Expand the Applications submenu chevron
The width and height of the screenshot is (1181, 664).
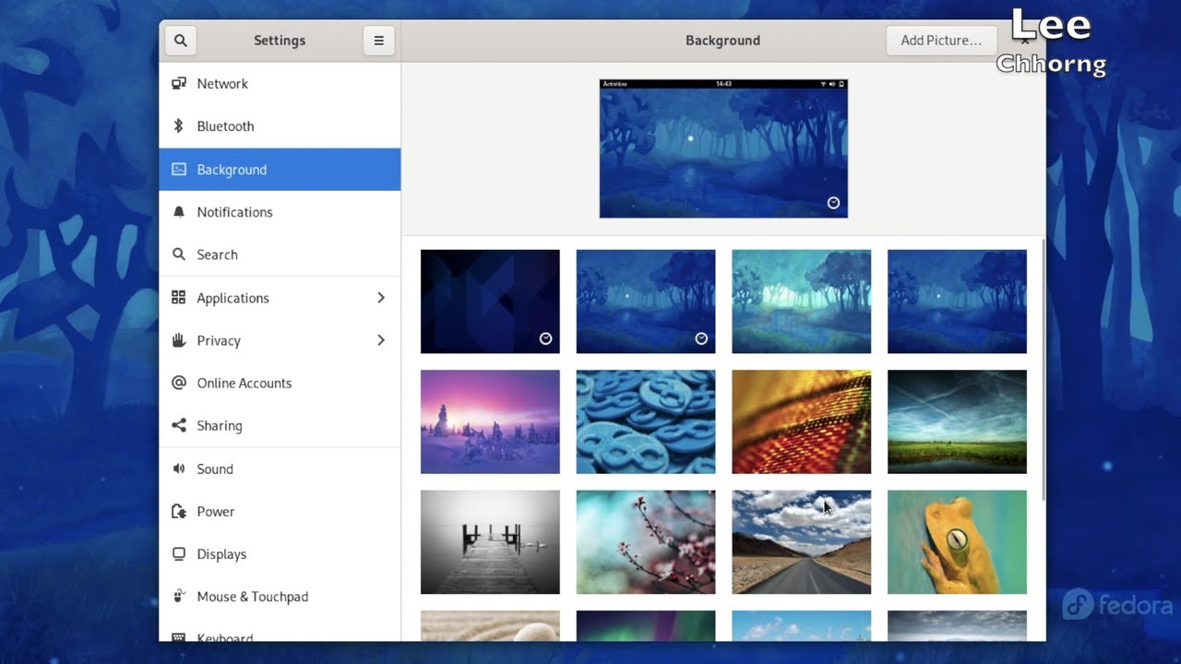tap(381, 298)
